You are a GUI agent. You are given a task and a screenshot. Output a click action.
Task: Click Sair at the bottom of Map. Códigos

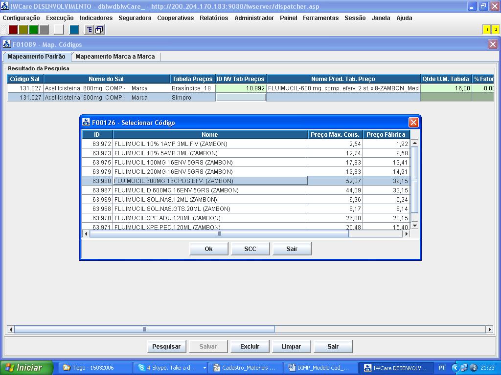pyautogui.click(x=333, y=346)
